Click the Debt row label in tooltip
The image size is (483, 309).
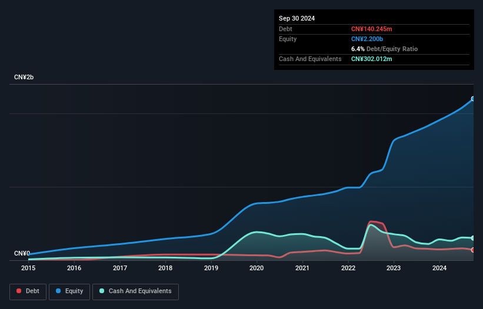click(x=285, y=29)
